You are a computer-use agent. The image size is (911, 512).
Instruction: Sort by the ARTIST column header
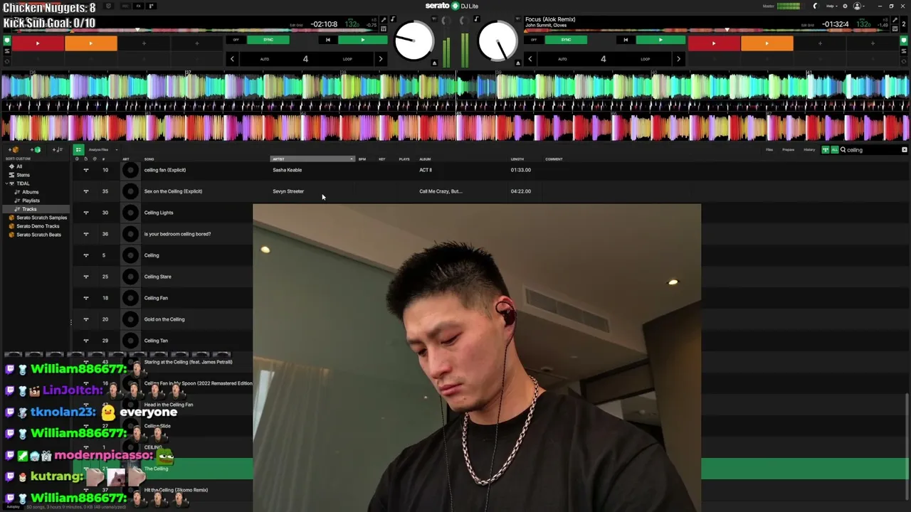coord(312,159)
